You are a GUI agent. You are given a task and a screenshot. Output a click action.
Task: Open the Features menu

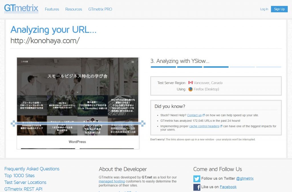(52, 9)
